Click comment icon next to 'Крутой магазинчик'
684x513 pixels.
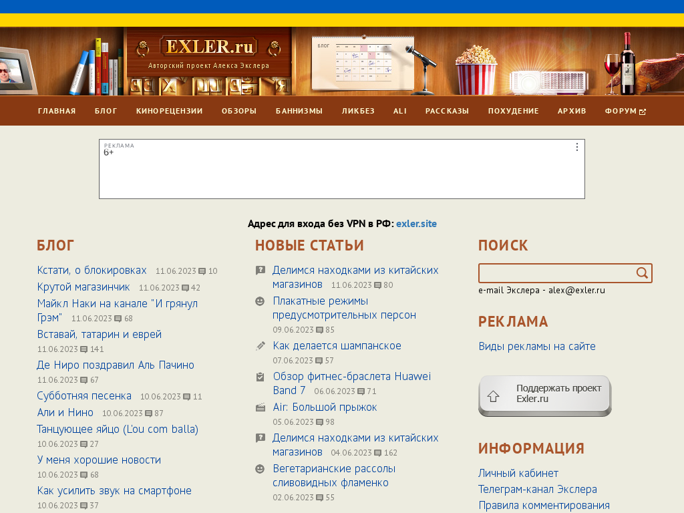point(186,288)
